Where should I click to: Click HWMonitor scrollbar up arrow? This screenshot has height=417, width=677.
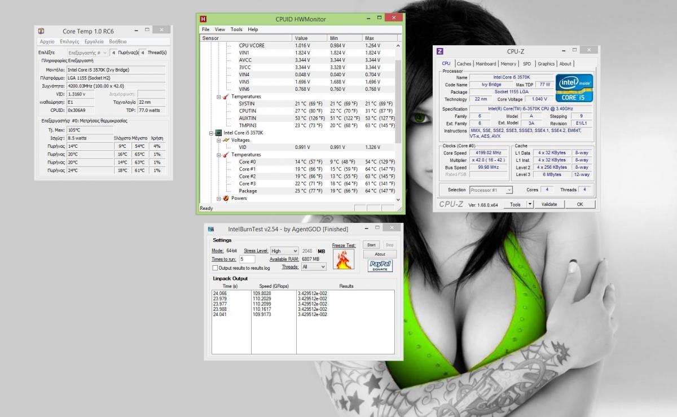(398, 46)
